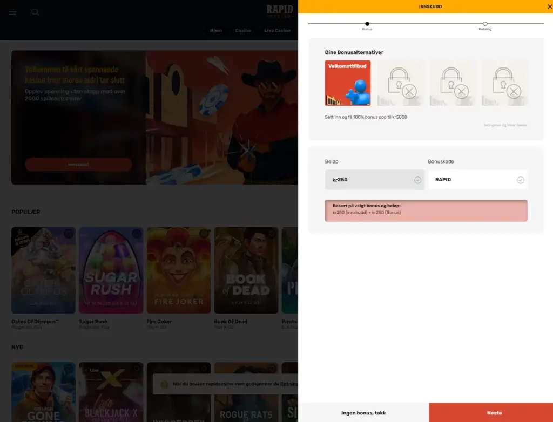This screenshot has height=422, width=553.
Task: Click the cookie notice icon
Action: point(164,384)
